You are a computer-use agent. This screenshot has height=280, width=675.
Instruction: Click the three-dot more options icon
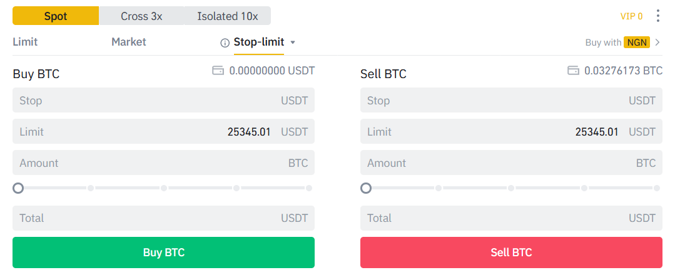pos(657,16)
